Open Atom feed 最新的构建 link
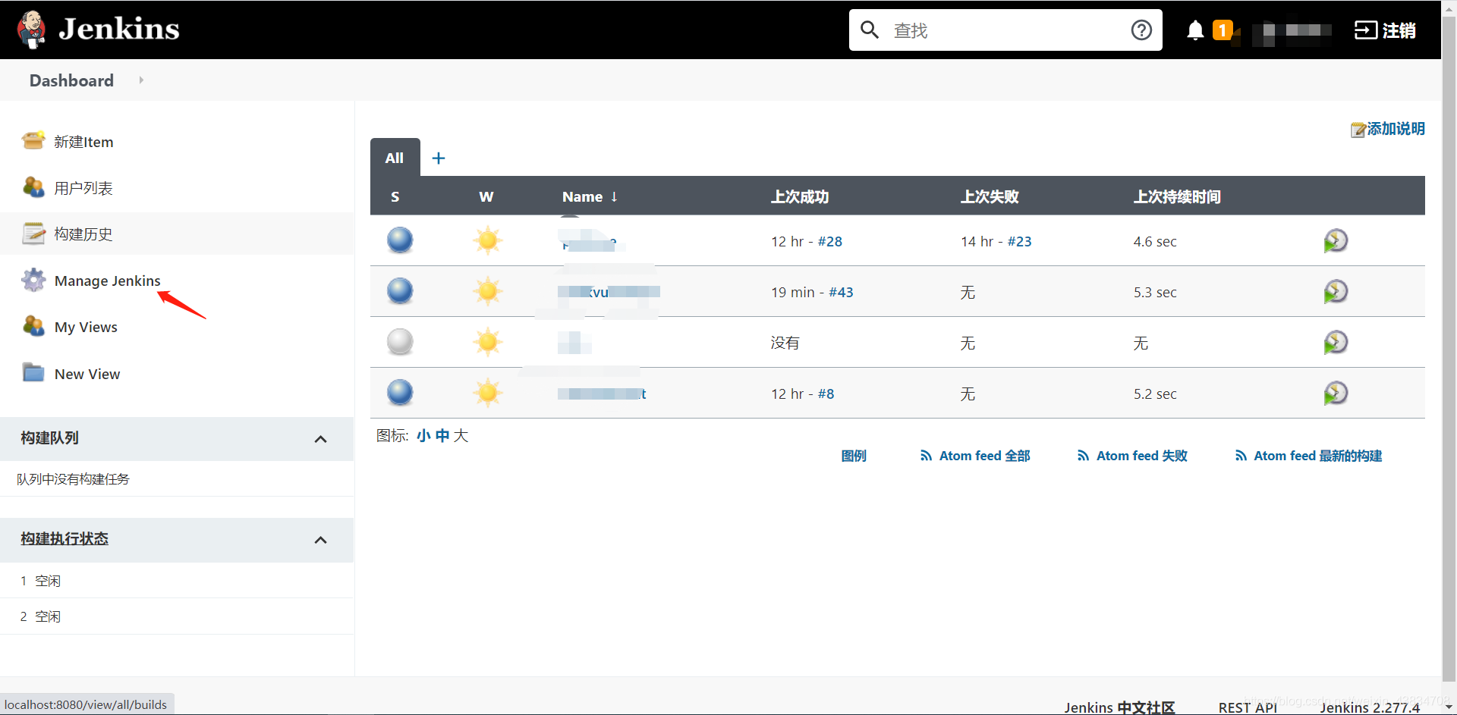The height and width of the screenshot is (715, 1457). pos(1317,456)
